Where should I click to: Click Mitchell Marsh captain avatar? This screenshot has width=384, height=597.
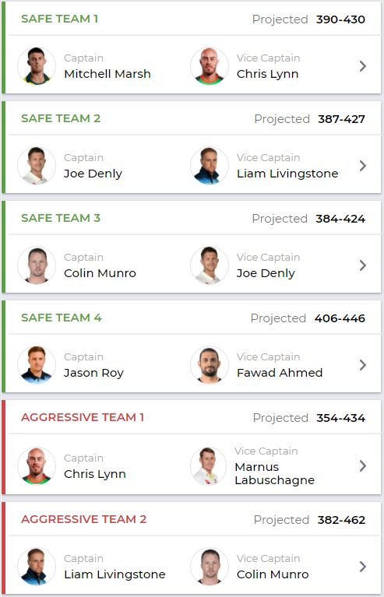pyautogui.click(x=37, y=66)
